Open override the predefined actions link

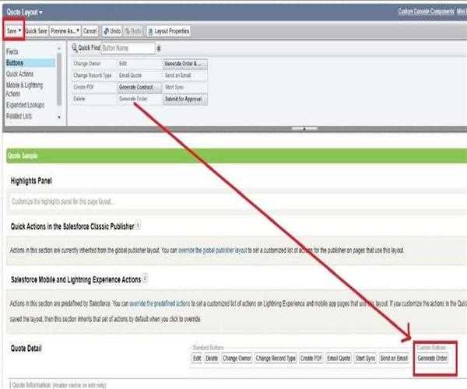(160, 303)
